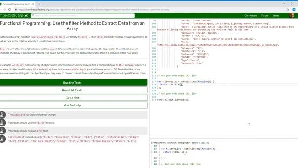Click line number 117 in editor gutter
The width and height of the screenshot is (298, 168).
coord(154,82)
